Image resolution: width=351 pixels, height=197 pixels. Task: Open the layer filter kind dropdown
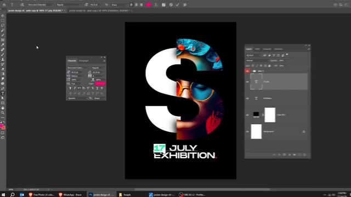click(x=253, y=55)
